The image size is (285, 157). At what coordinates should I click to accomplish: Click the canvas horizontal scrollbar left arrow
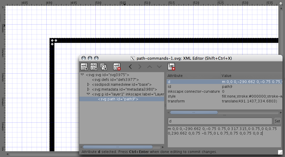pyautogui.click(x=7, y=154)
